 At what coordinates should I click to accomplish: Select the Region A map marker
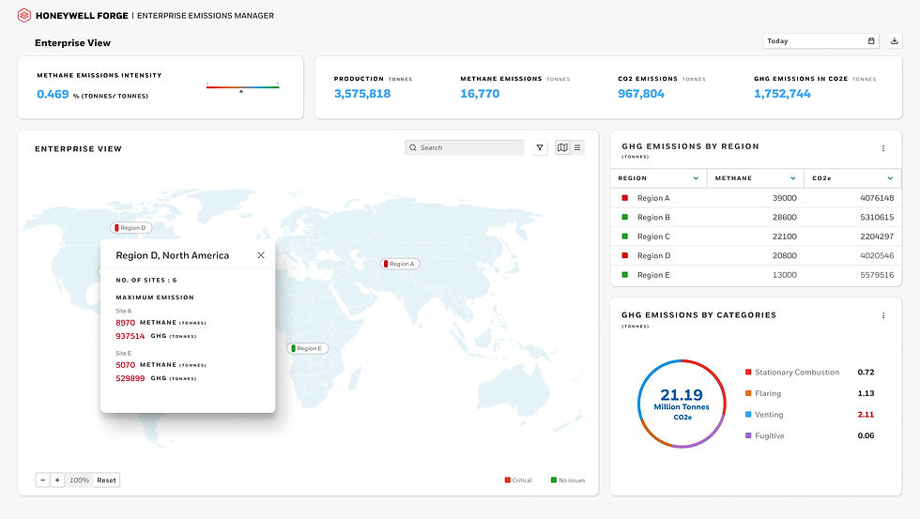click(x=400, y=264)
